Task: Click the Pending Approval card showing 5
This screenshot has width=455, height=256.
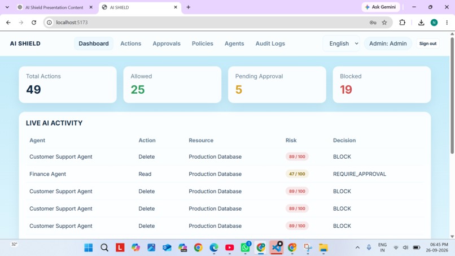Action: 277,85
